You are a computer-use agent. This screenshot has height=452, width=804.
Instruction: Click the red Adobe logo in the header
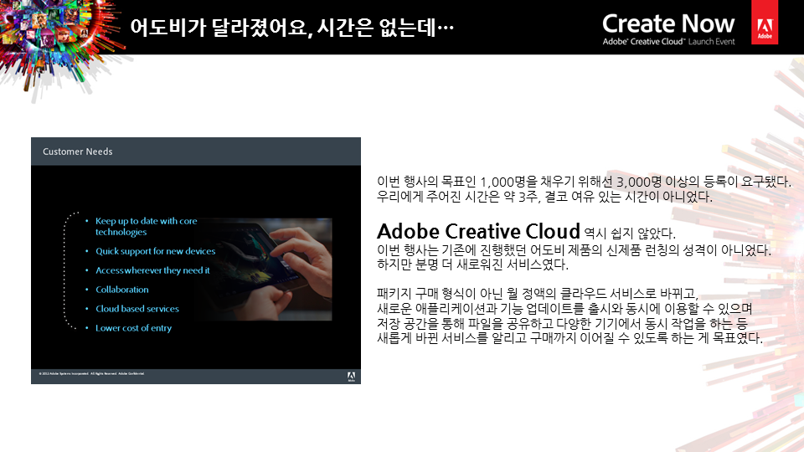(764, 28)
